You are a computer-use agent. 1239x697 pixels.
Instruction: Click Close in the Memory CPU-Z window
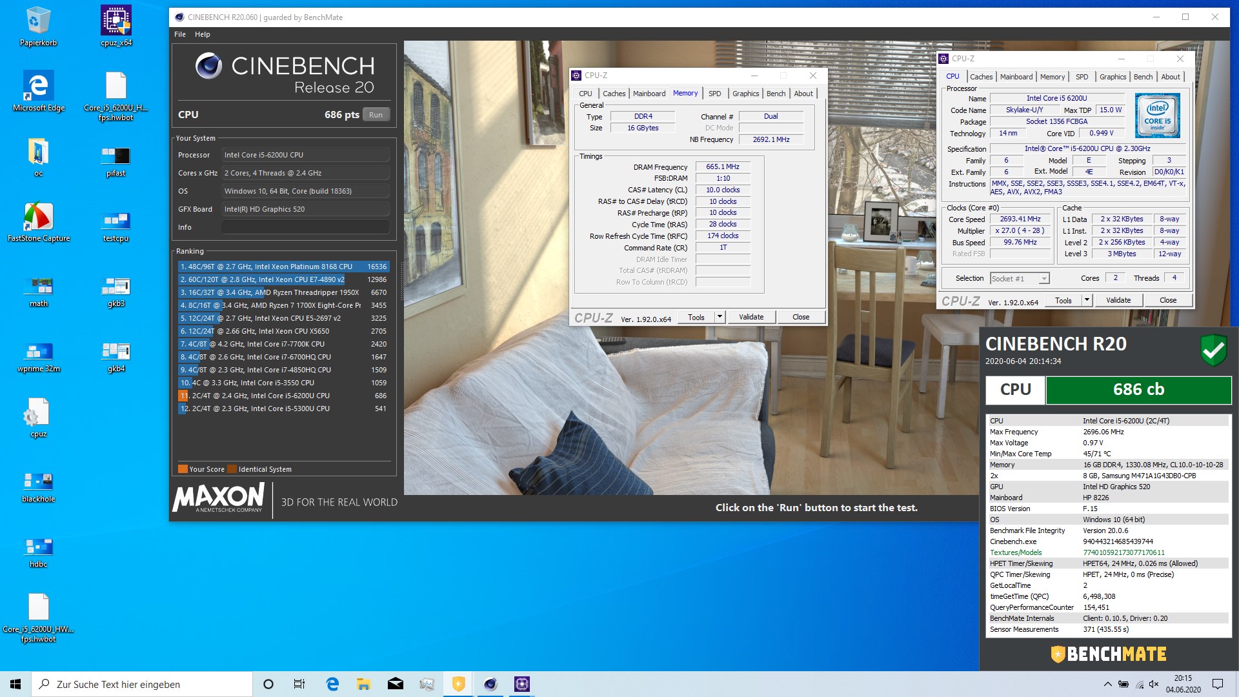click(801, 317)
